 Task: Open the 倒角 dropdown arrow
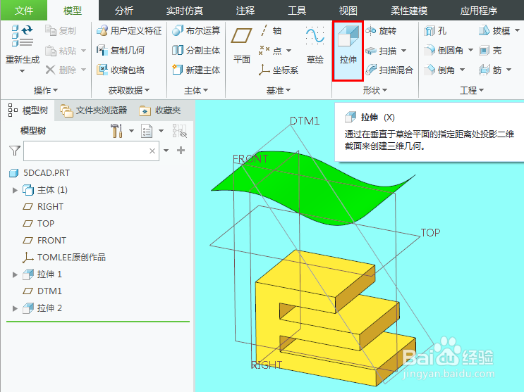(x=463, y=70)
